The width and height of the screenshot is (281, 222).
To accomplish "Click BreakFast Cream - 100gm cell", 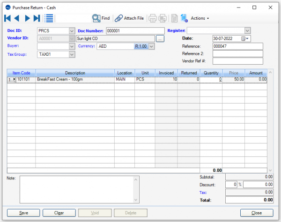I will click(x=75, y=80).
